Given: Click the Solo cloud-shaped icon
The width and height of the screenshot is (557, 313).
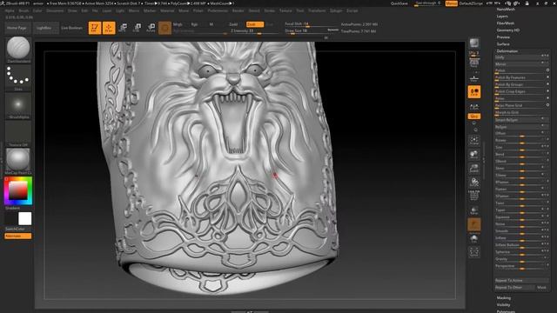Looking at the screenshot, I should (474, 238).
